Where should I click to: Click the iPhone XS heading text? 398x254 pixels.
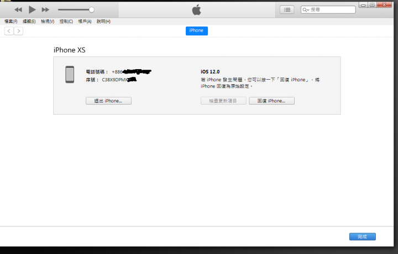tap(69, 50)
